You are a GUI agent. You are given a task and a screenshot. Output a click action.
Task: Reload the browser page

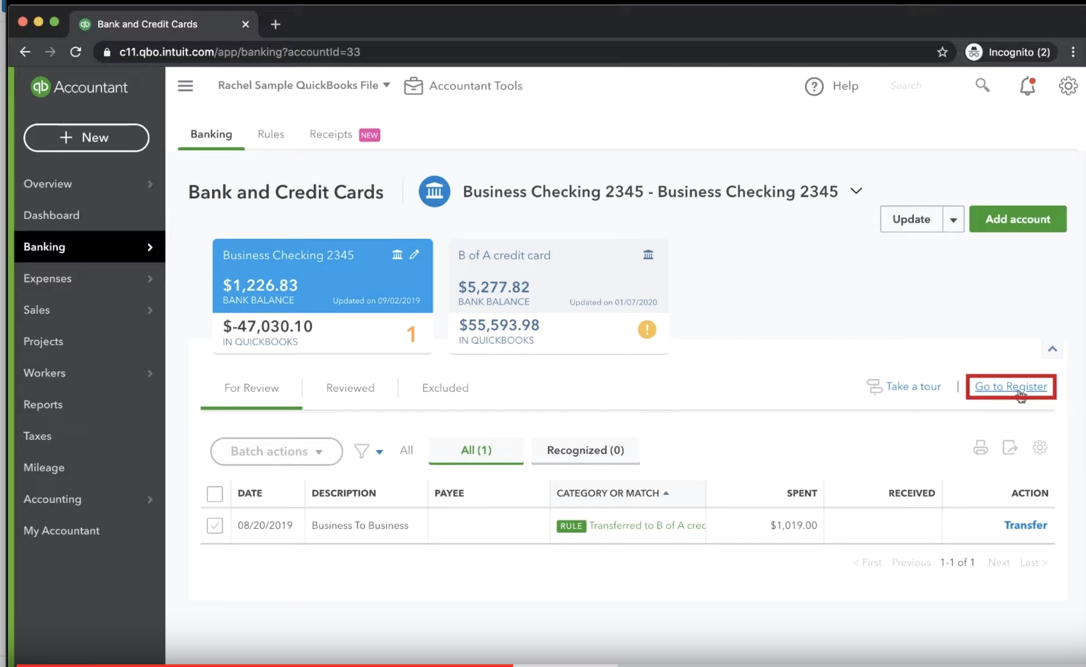[x=75, y=52]
